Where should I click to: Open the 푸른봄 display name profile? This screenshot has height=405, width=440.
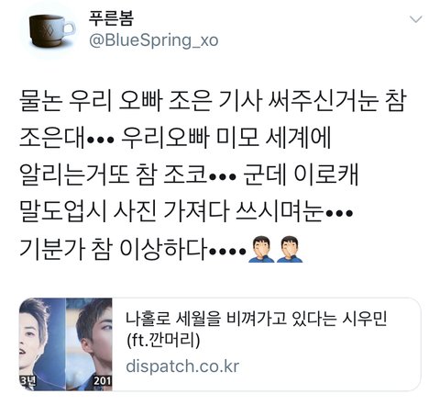(x=111, y=18)
